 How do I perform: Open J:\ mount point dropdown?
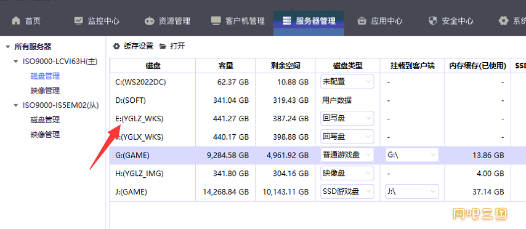(x=412, y=191)
